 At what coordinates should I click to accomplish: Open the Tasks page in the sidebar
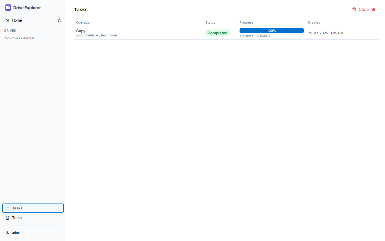point(33,208)
